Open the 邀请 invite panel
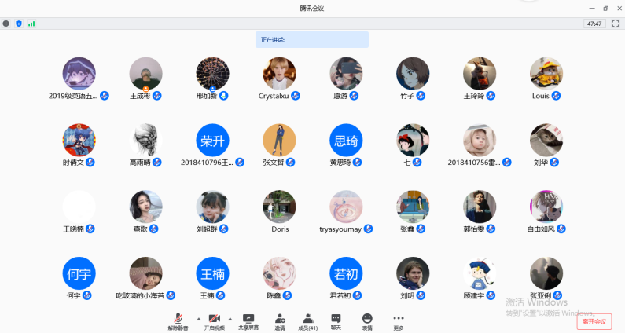625x333 pixels. [280, 320]
